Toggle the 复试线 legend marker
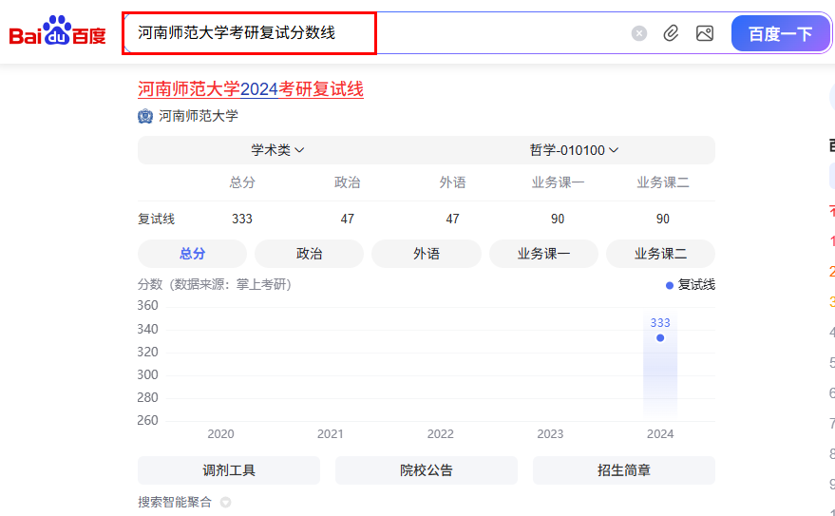 point(670,285)
